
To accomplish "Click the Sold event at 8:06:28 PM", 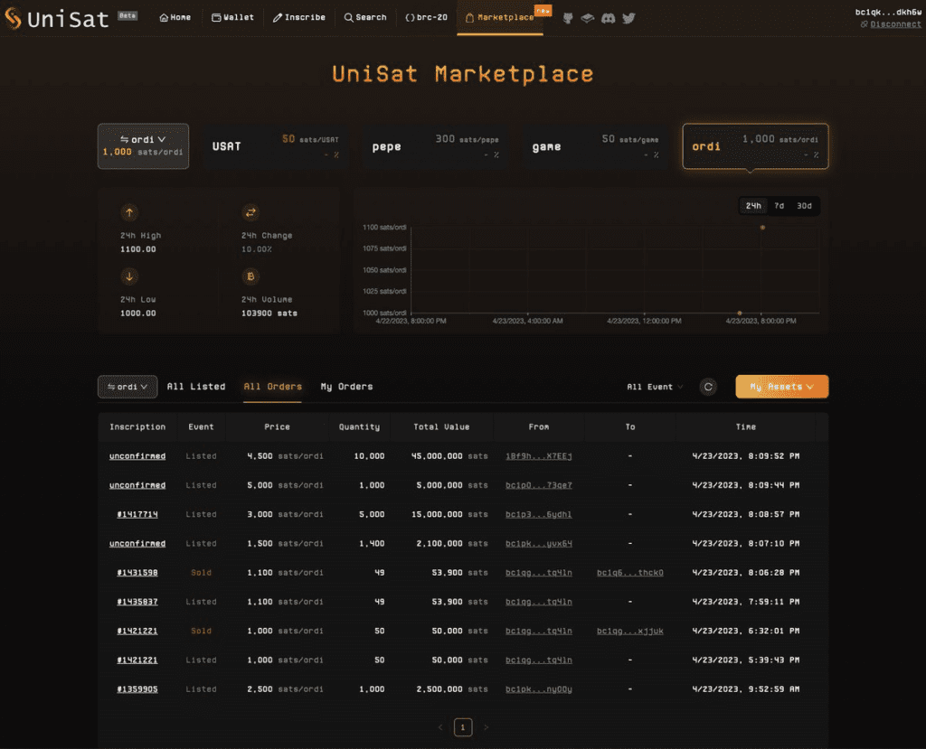I will point(201,573).
